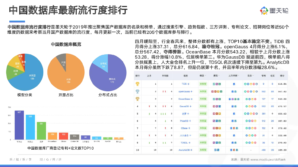Click the bronze third-place trophy icon
This screenshot has height=167, width=298.
pyautogui.click(x=137, y=99)
